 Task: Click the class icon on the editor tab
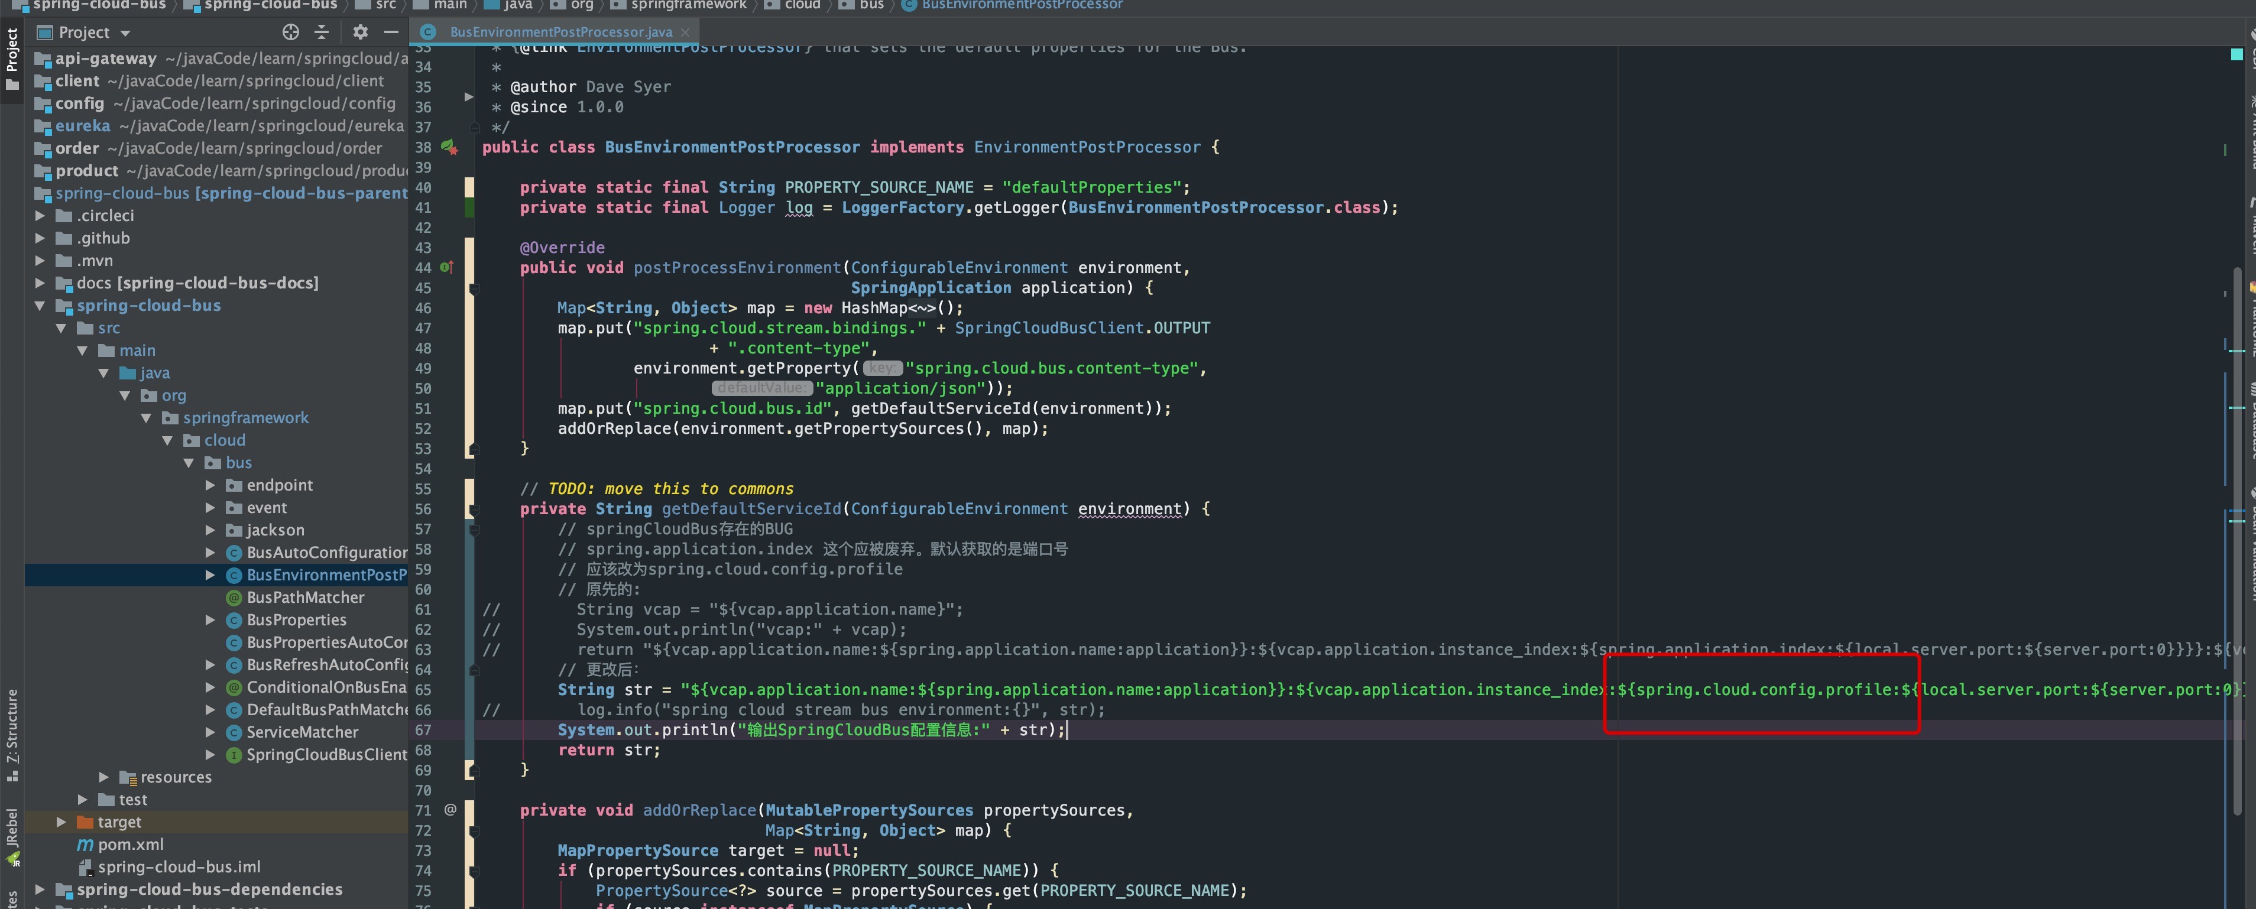click(428, 33)
